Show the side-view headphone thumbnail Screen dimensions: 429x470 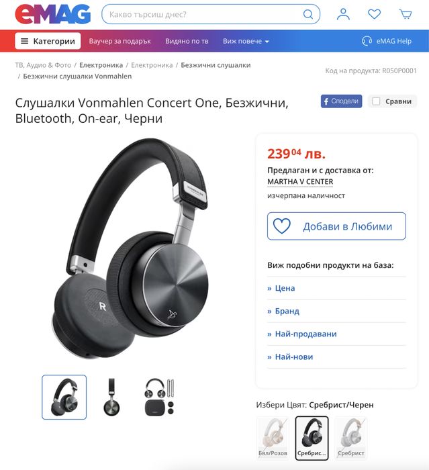[x=112, y=397]
